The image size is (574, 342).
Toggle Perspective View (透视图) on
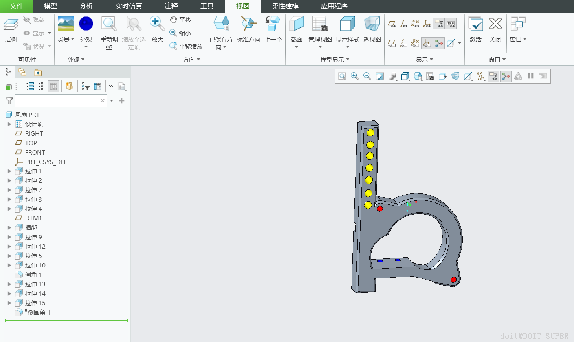(x=372, y=24)
